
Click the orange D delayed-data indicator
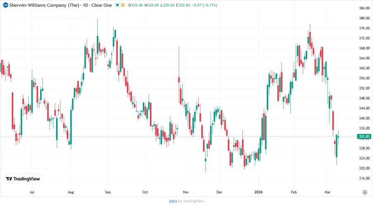(x=123, y=5)
